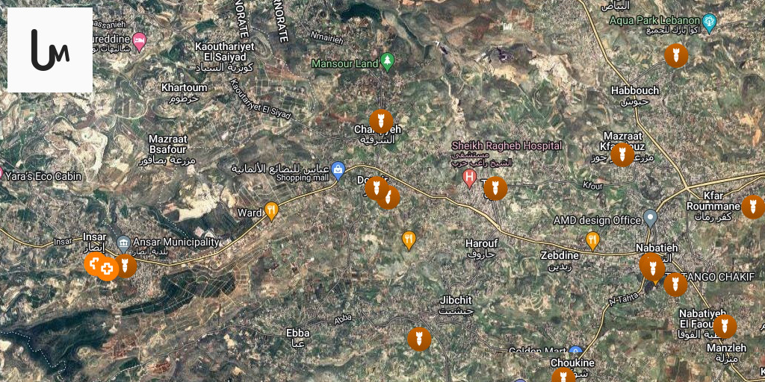Click the Ansar Municipality building icon
This screenshot has height=382, width=765.
coord(123,242)
